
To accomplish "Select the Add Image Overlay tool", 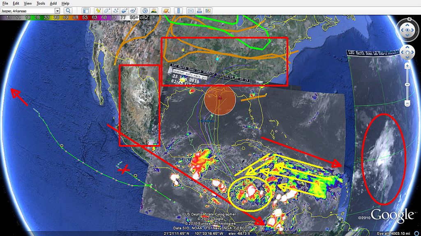I will (124, 11).
